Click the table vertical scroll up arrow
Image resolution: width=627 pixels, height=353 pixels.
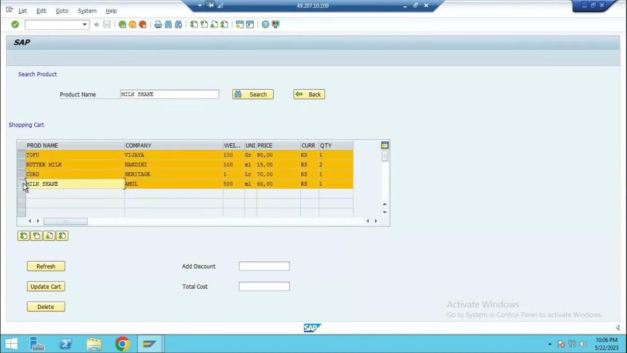pyautogui.click(x=385, y=204)
